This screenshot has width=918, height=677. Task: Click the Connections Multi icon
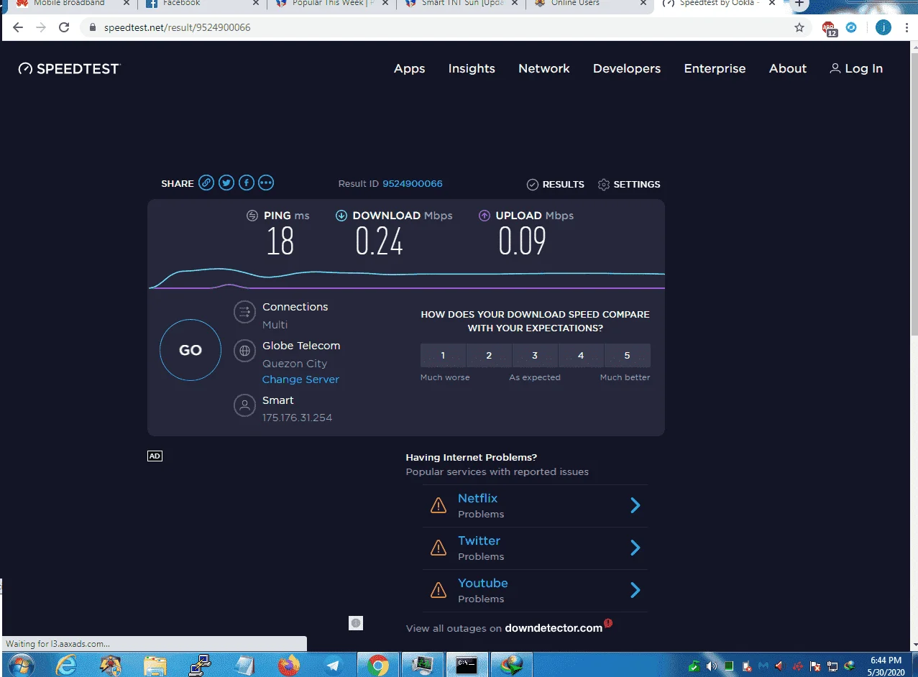[x=244, y=312]
